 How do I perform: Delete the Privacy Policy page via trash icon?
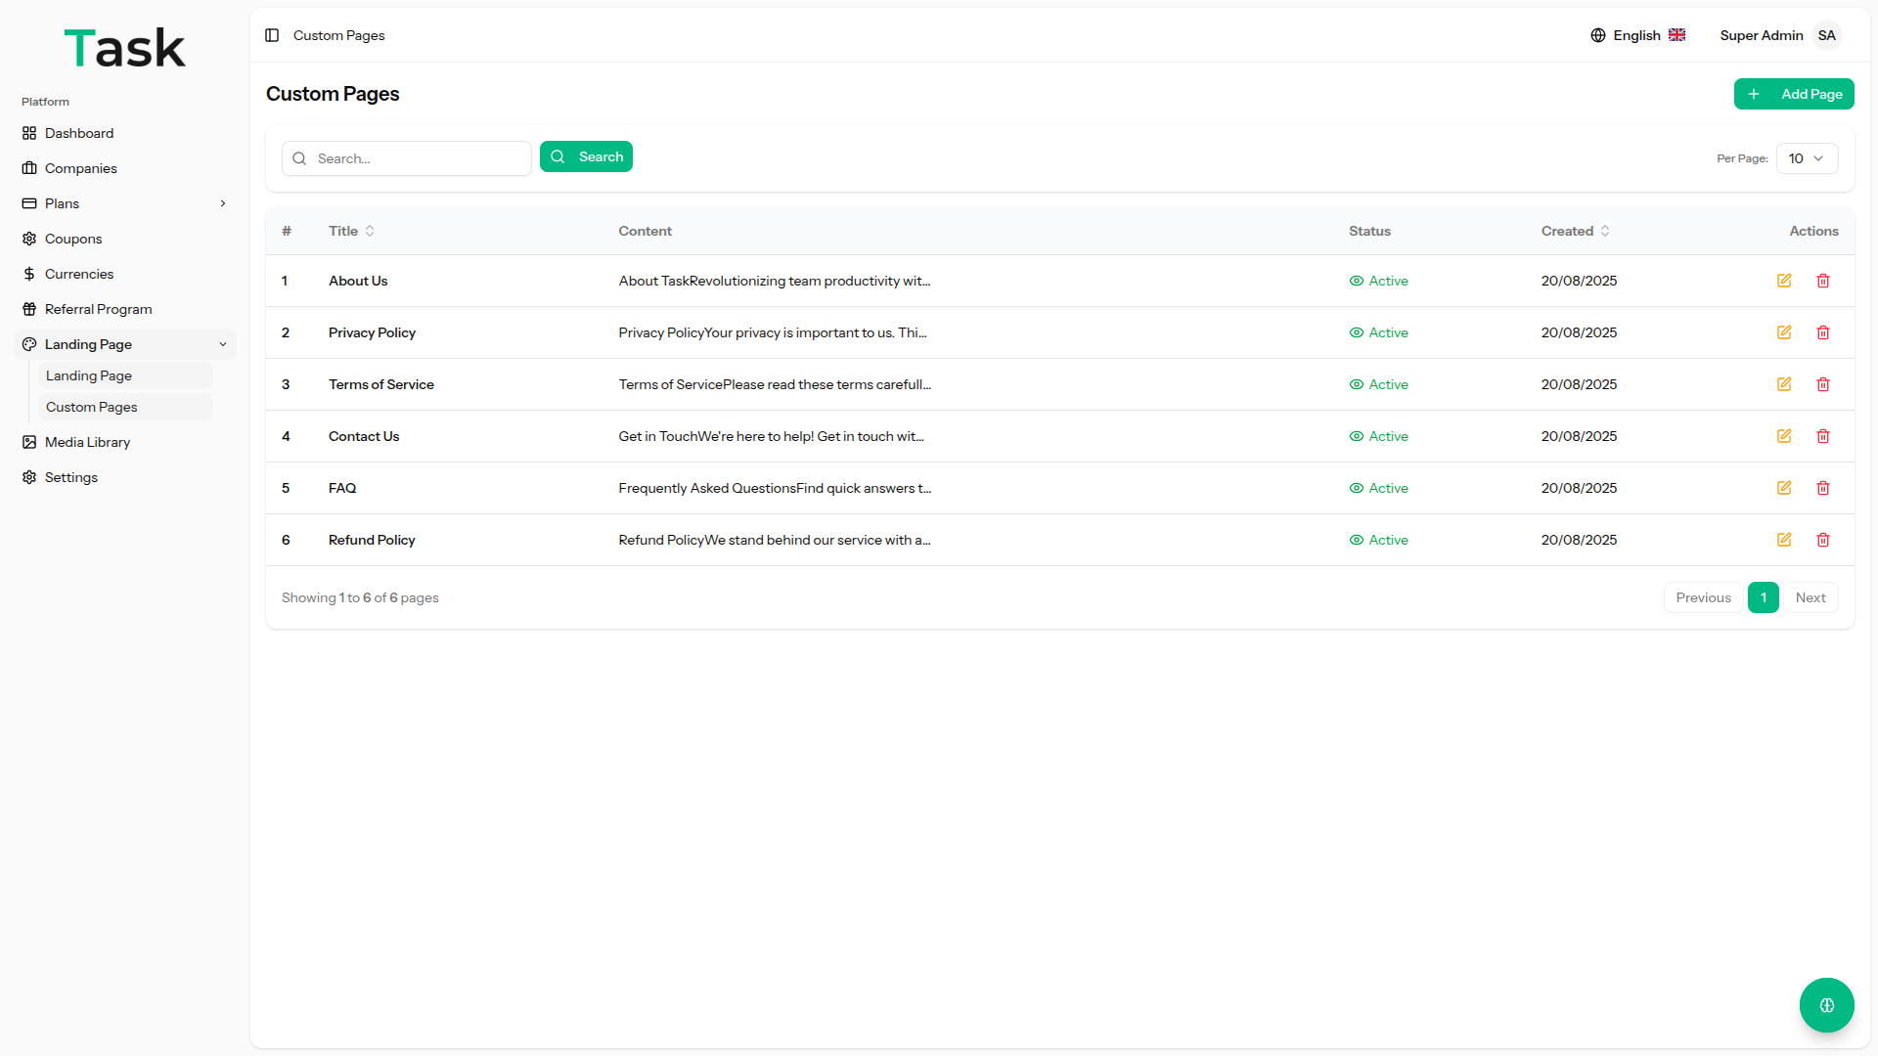click(x=1823, y=332)
